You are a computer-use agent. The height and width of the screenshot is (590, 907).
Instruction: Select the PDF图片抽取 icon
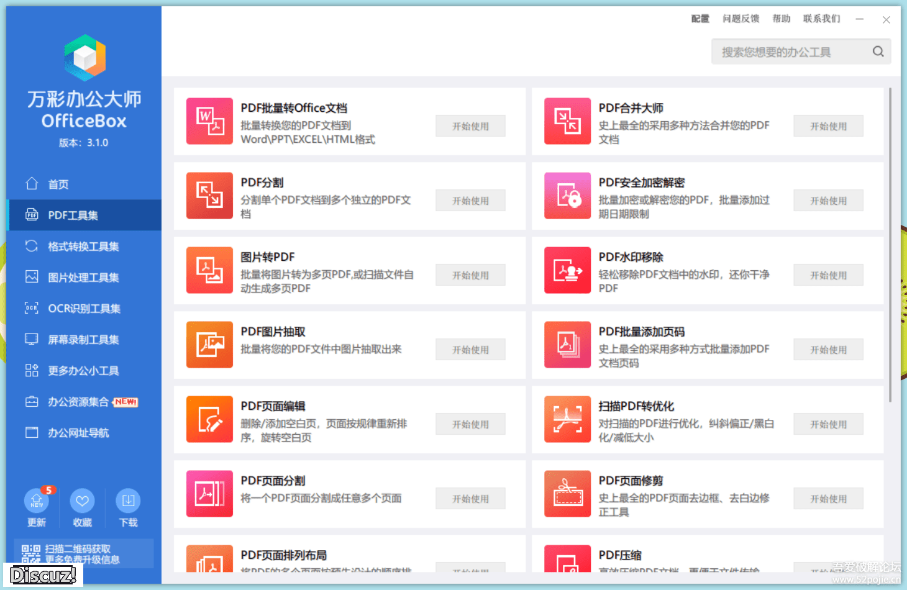coord(209,345)
